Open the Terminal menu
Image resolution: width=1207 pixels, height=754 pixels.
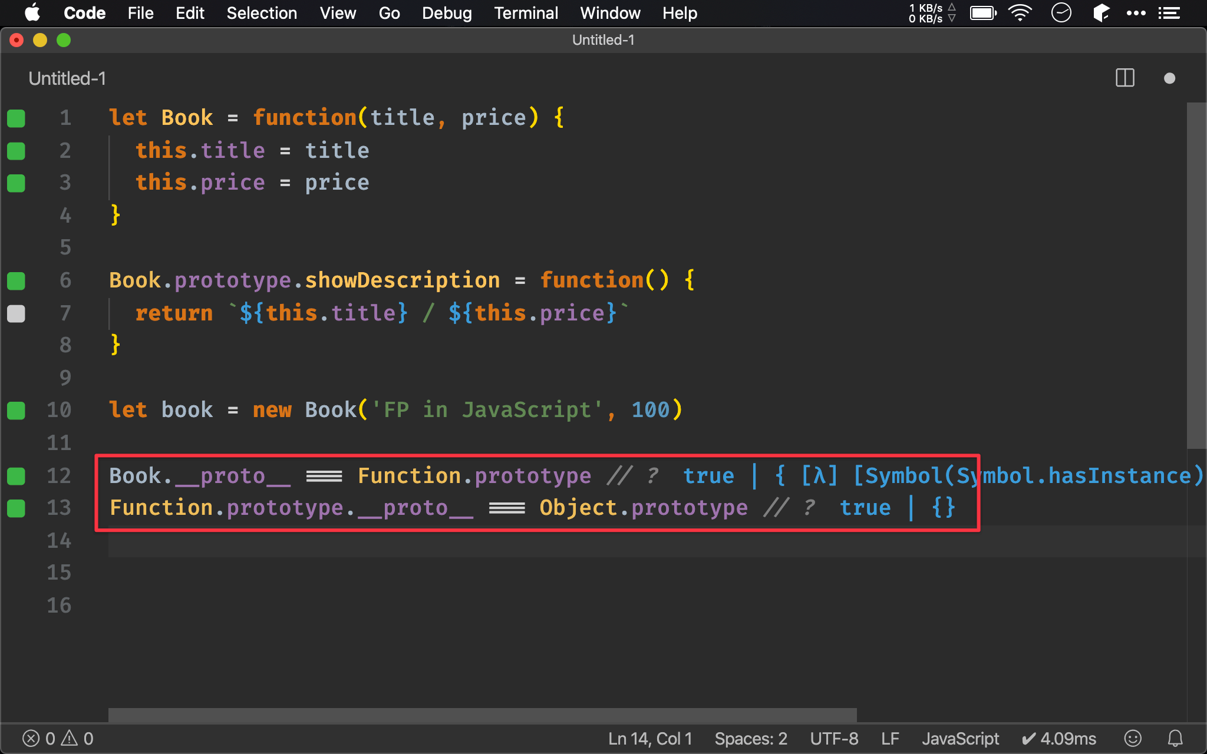point(526,13)
